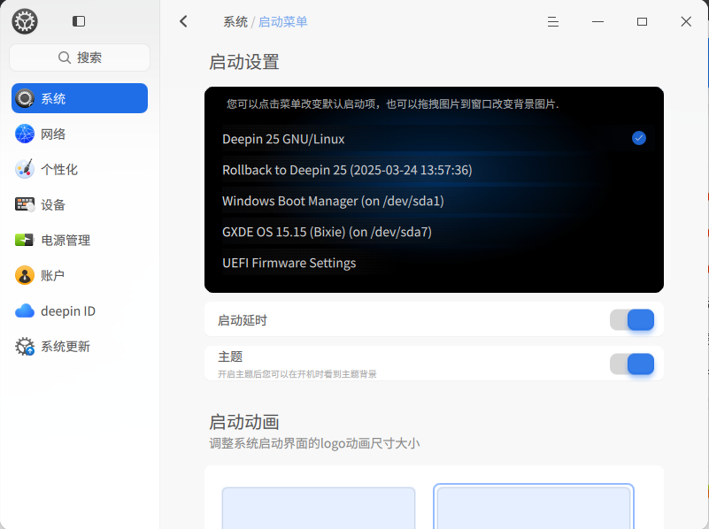Image resolution: width=709 pixels, height=529 pixels.
Task: Minimize the control center window
Action: [x=597, y=22]
